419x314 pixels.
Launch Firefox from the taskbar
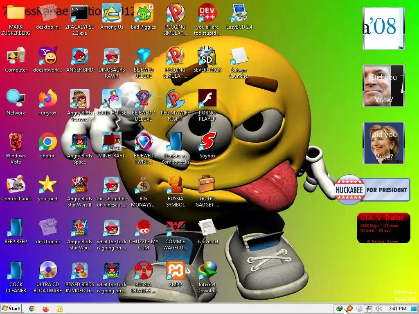(46, 309)
